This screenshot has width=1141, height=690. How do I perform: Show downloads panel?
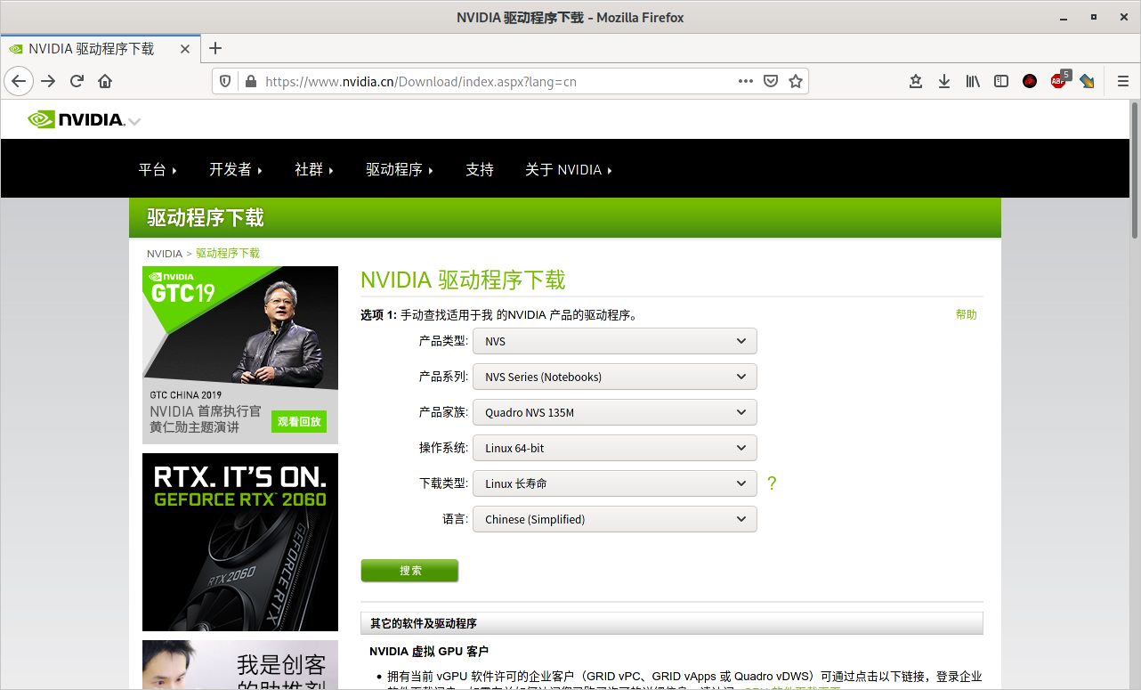[x=944, y=81]
